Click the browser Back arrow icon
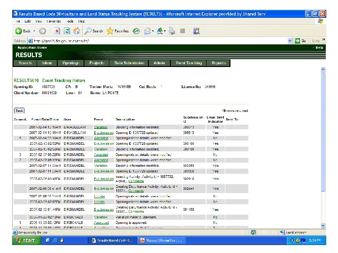 [x=18, y=31]
